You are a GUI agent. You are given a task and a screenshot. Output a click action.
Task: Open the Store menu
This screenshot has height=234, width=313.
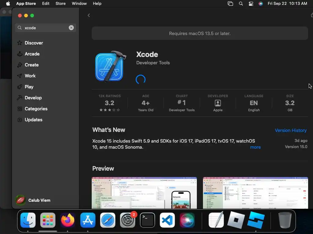point(61,3)
